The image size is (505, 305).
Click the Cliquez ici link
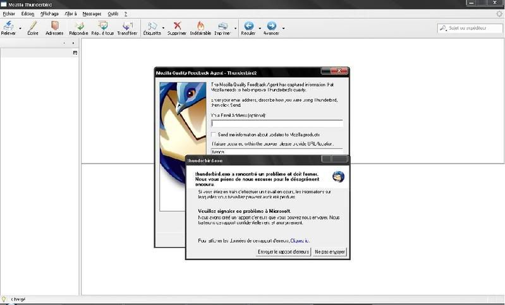pos(300,241)
